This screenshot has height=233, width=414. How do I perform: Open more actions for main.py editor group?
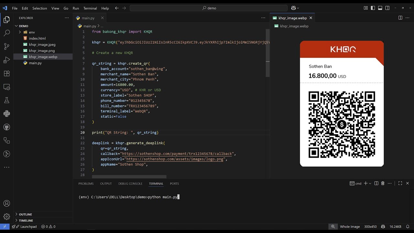(x=263, y=18)
